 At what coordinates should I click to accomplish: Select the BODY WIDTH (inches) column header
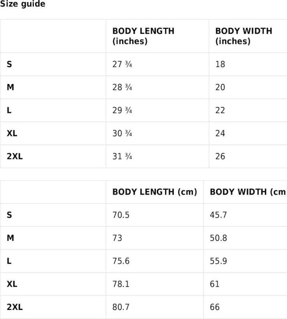[244, 36]
